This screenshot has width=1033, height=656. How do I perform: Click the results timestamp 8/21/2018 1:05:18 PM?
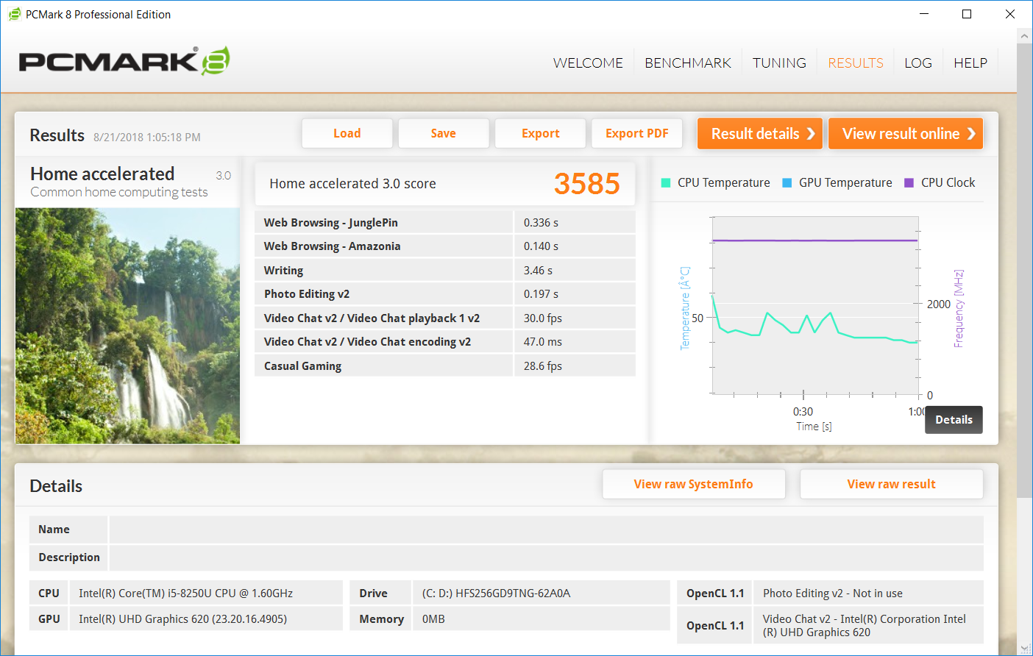(147, 137)
